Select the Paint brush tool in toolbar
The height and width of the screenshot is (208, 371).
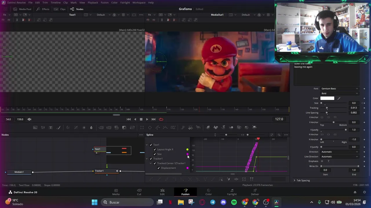point(59,127)
